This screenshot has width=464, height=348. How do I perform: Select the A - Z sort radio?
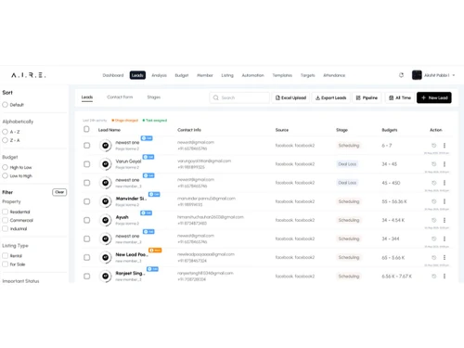[x=5, y=132]
